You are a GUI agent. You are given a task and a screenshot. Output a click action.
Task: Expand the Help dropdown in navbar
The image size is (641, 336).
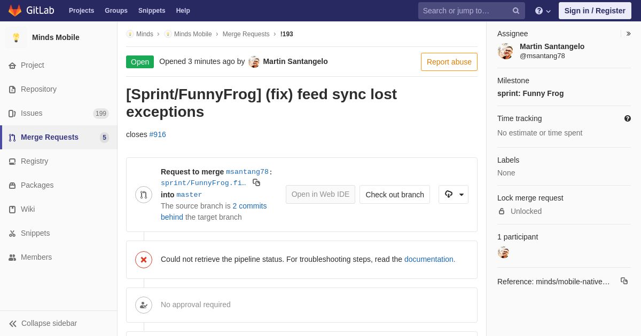click(543, 11)
